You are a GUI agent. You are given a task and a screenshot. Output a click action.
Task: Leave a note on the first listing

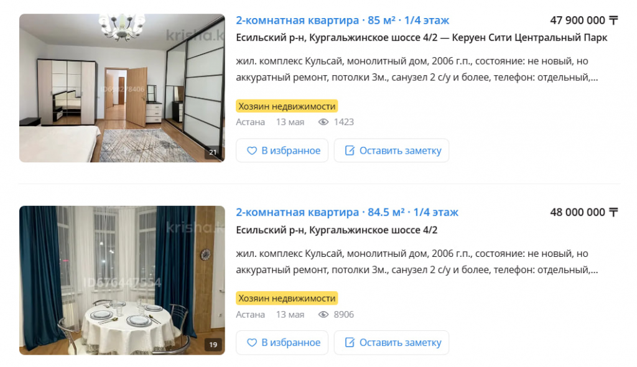[x=392, y=151]
